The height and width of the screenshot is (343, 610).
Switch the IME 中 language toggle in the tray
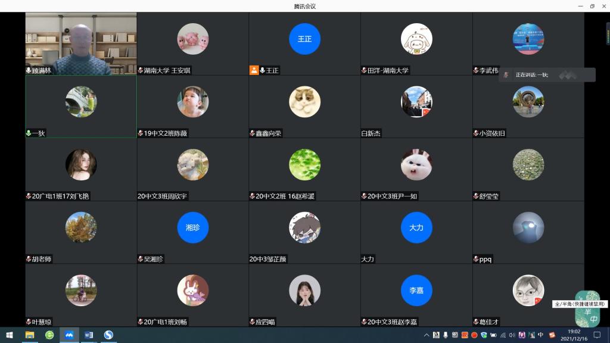540,335
